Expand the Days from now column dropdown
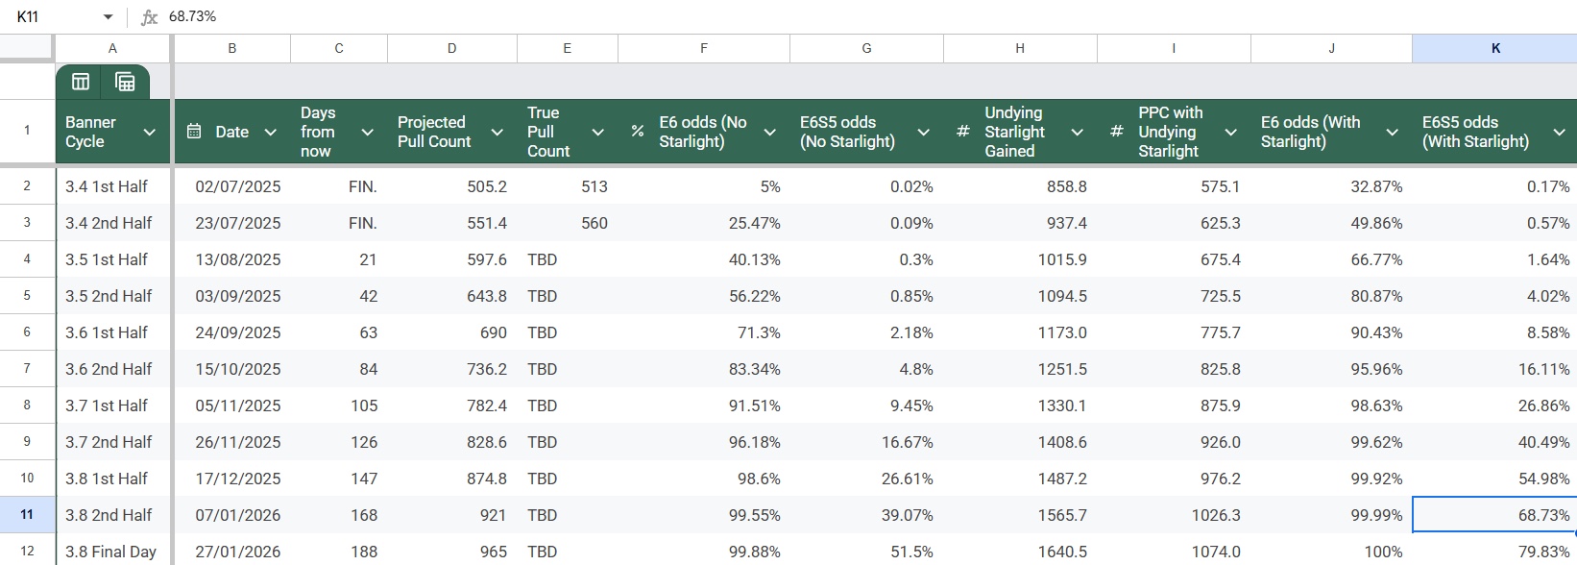This screenshot has width=1577, height=565. coord(367,132)
